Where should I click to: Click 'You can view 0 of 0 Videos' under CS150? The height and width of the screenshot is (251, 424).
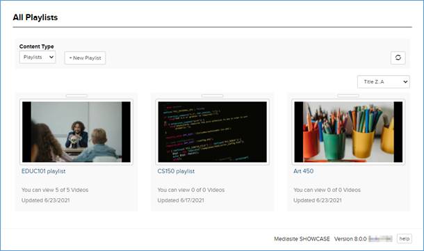(x=191, y=190)
